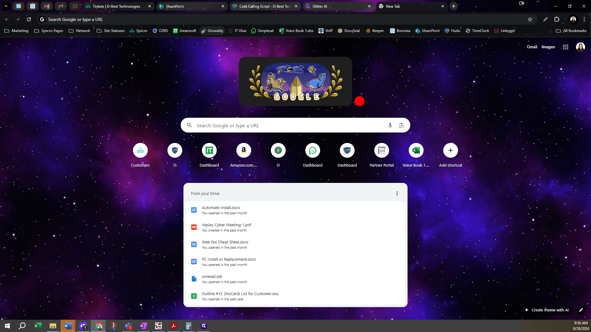Screen dimensions: 591x332
Task: Open Automate Install.docx from Drive
Action: (295, 210)
